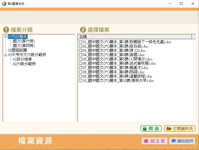
Task: Click 打開資料夾 open folder button
Action: 180,128
